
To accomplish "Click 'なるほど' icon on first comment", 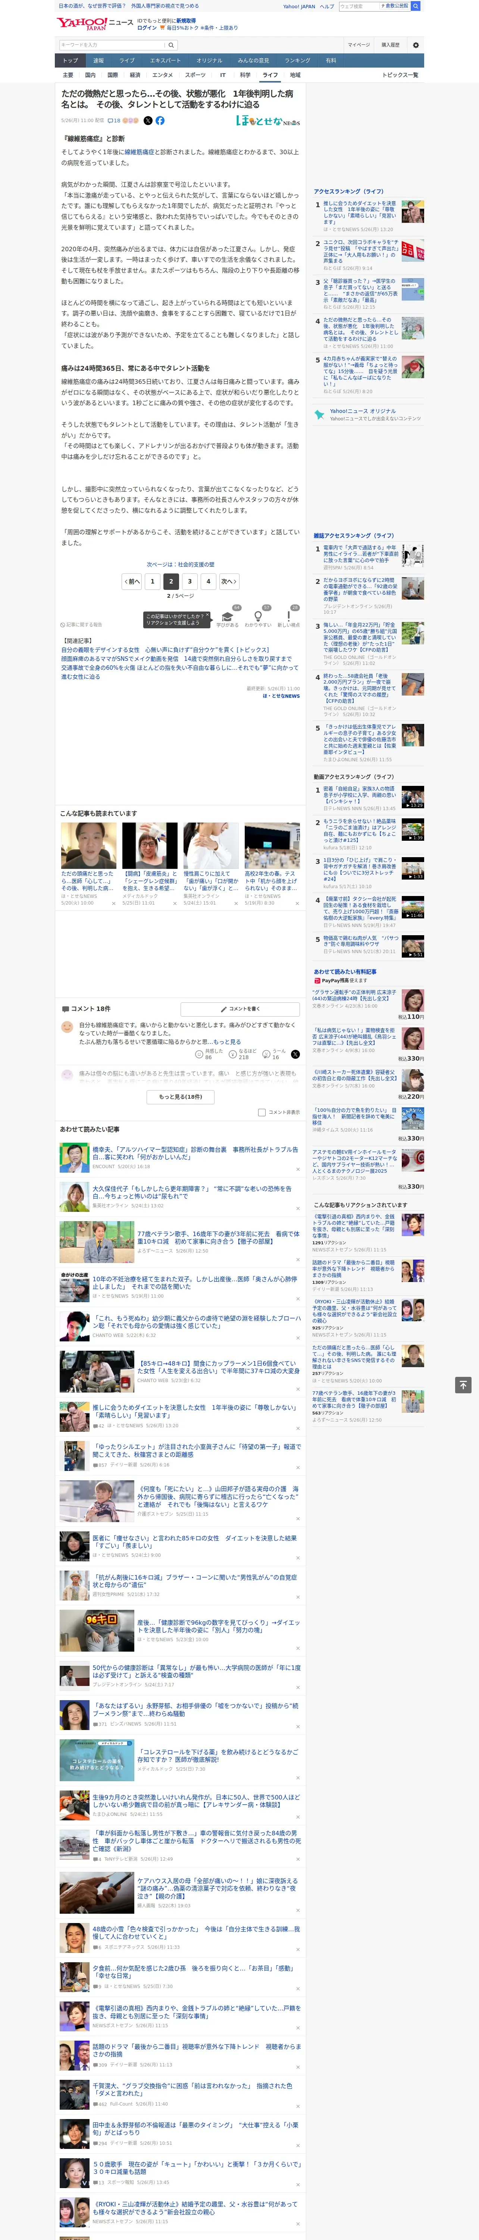I will 233,1054.
